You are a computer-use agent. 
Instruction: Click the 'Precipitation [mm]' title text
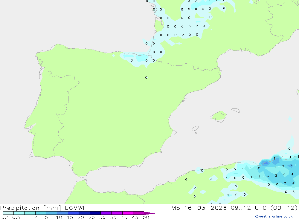[30, 208]
